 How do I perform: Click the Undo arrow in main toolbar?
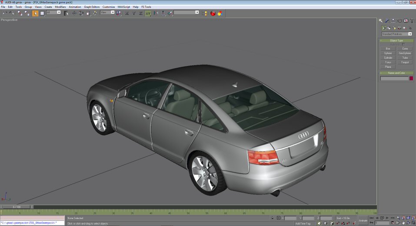coord(5,13)
